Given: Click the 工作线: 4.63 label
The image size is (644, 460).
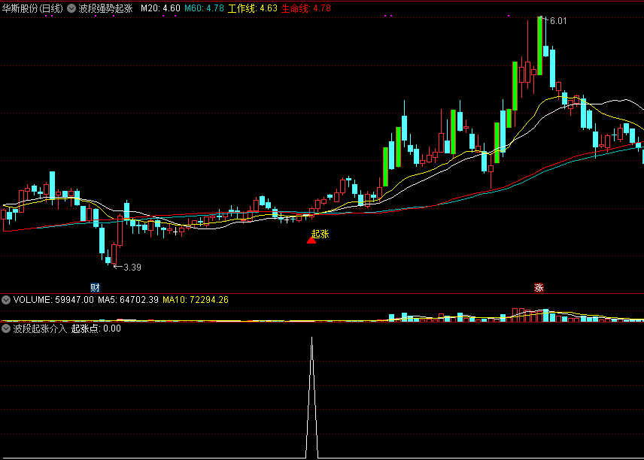Looking at the screenshot, I should tap(253, 8).
